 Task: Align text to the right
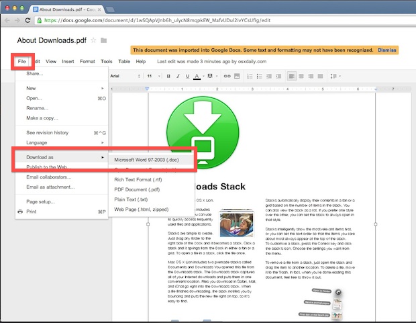pyautogui.click(x=311, y=77)
